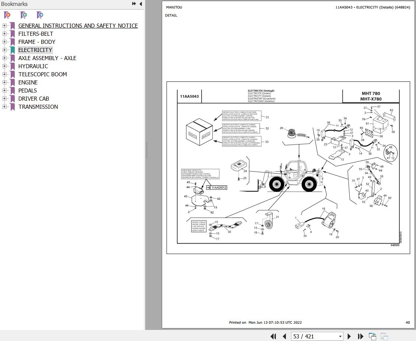Select the FILTERS-BELT bookmark
Viewport: 416px width, 341px height.
(x=35, y=34)
